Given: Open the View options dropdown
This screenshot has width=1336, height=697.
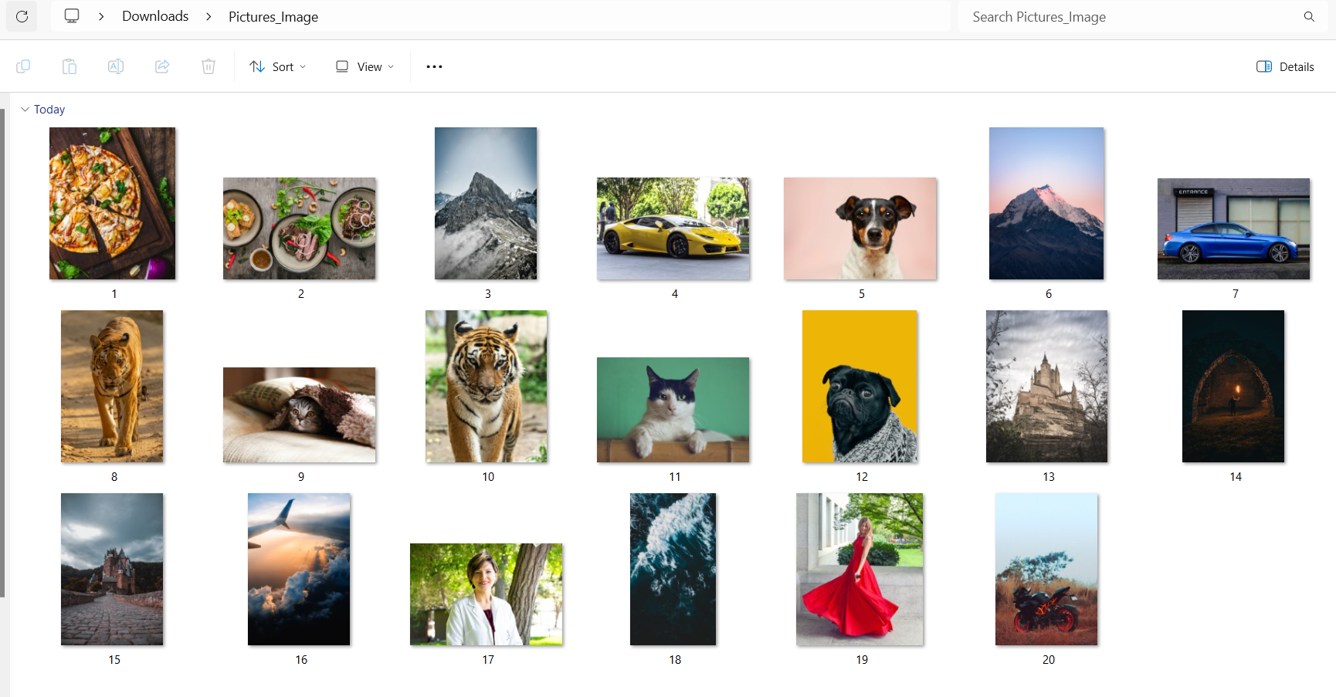Looking at the screenshot, I should pos(363,66).
